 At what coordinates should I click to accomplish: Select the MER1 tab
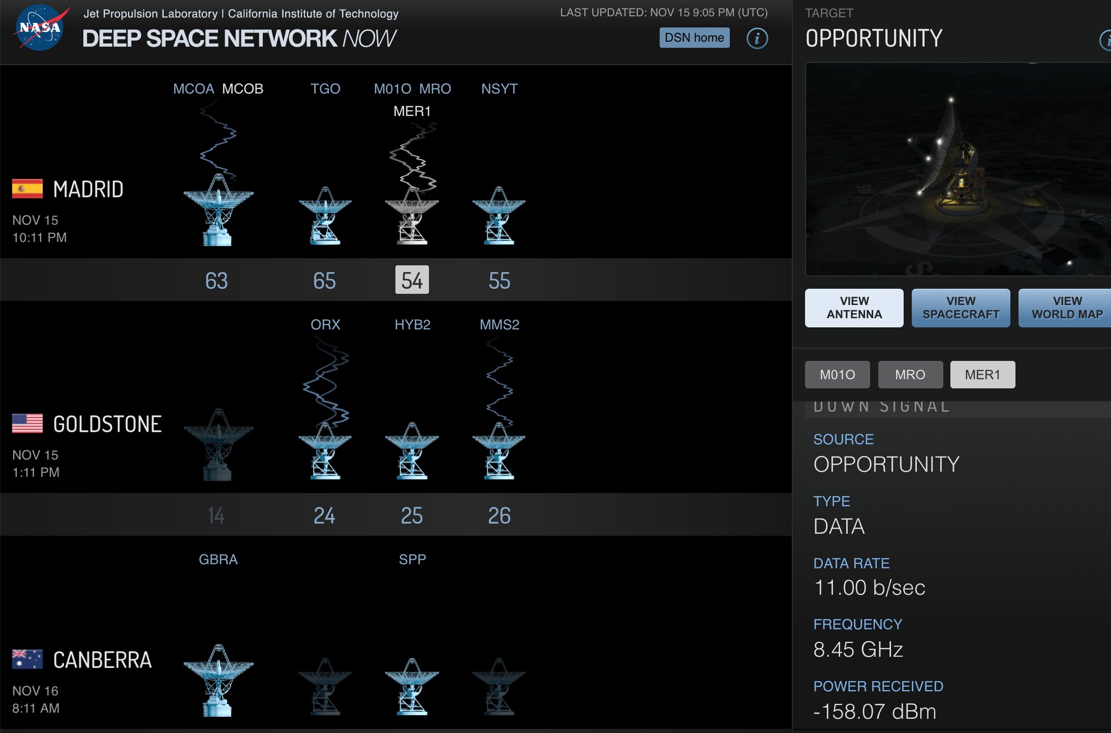(982, 374)
